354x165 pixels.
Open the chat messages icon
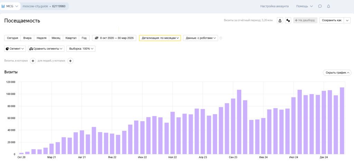click(320, 6)
